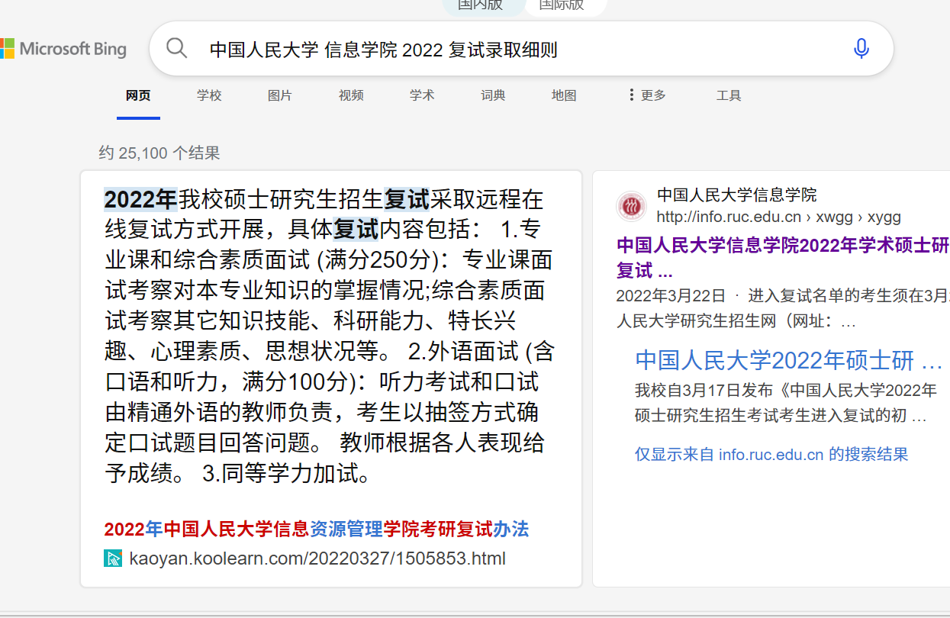Select the 词典 tab
The width and height of the screenshot is (950, 618).
[493, 95]
